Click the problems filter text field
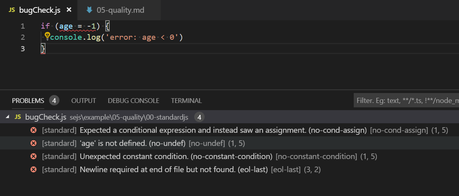 pyautogui.click(x=406, y=101)
